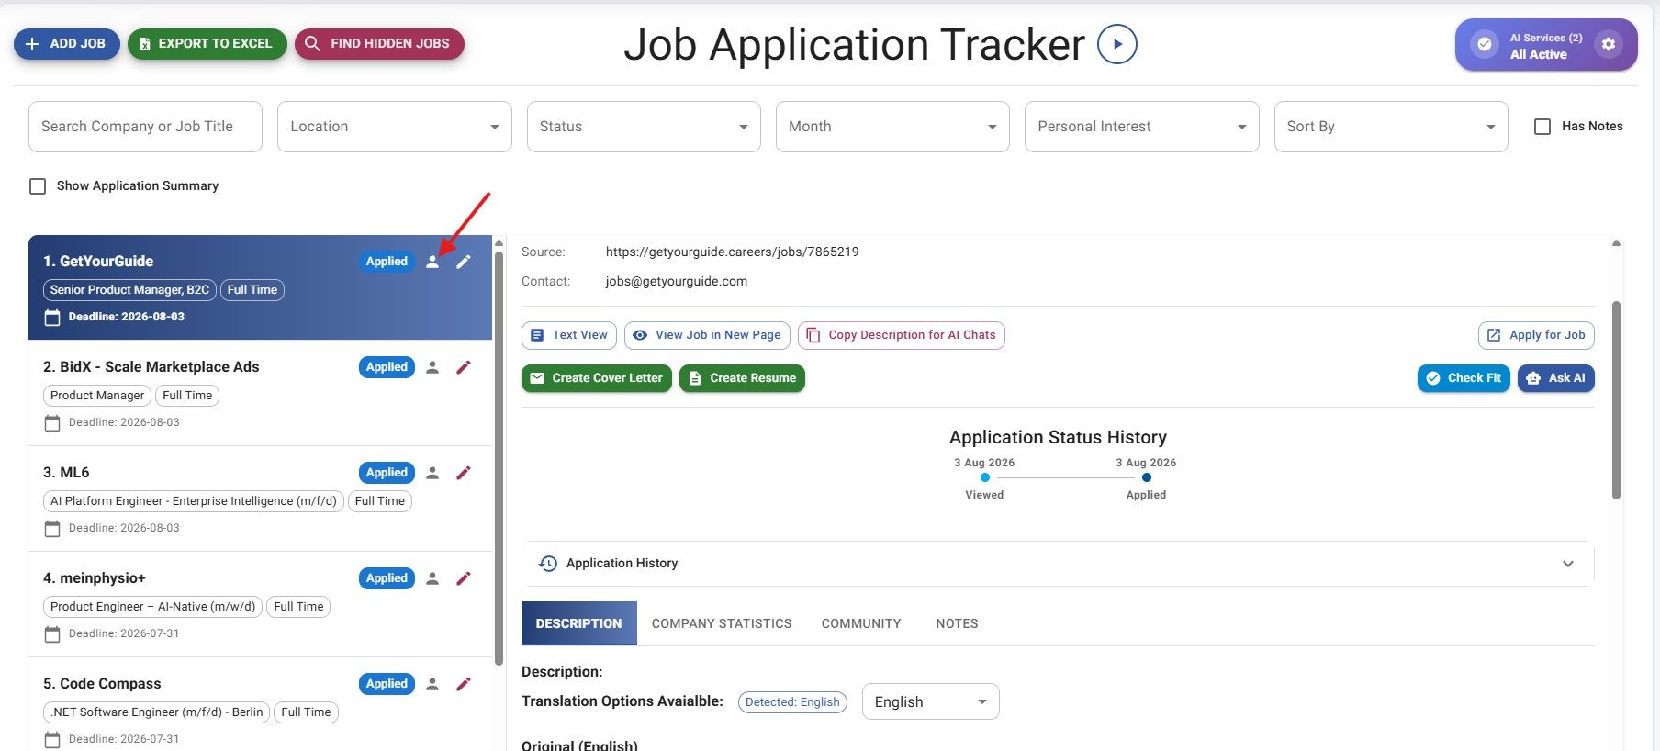Click the calendar icon on meinphysio+ deadline
This screenshot has width=1660, height=751.
click(x=52, y=633)
